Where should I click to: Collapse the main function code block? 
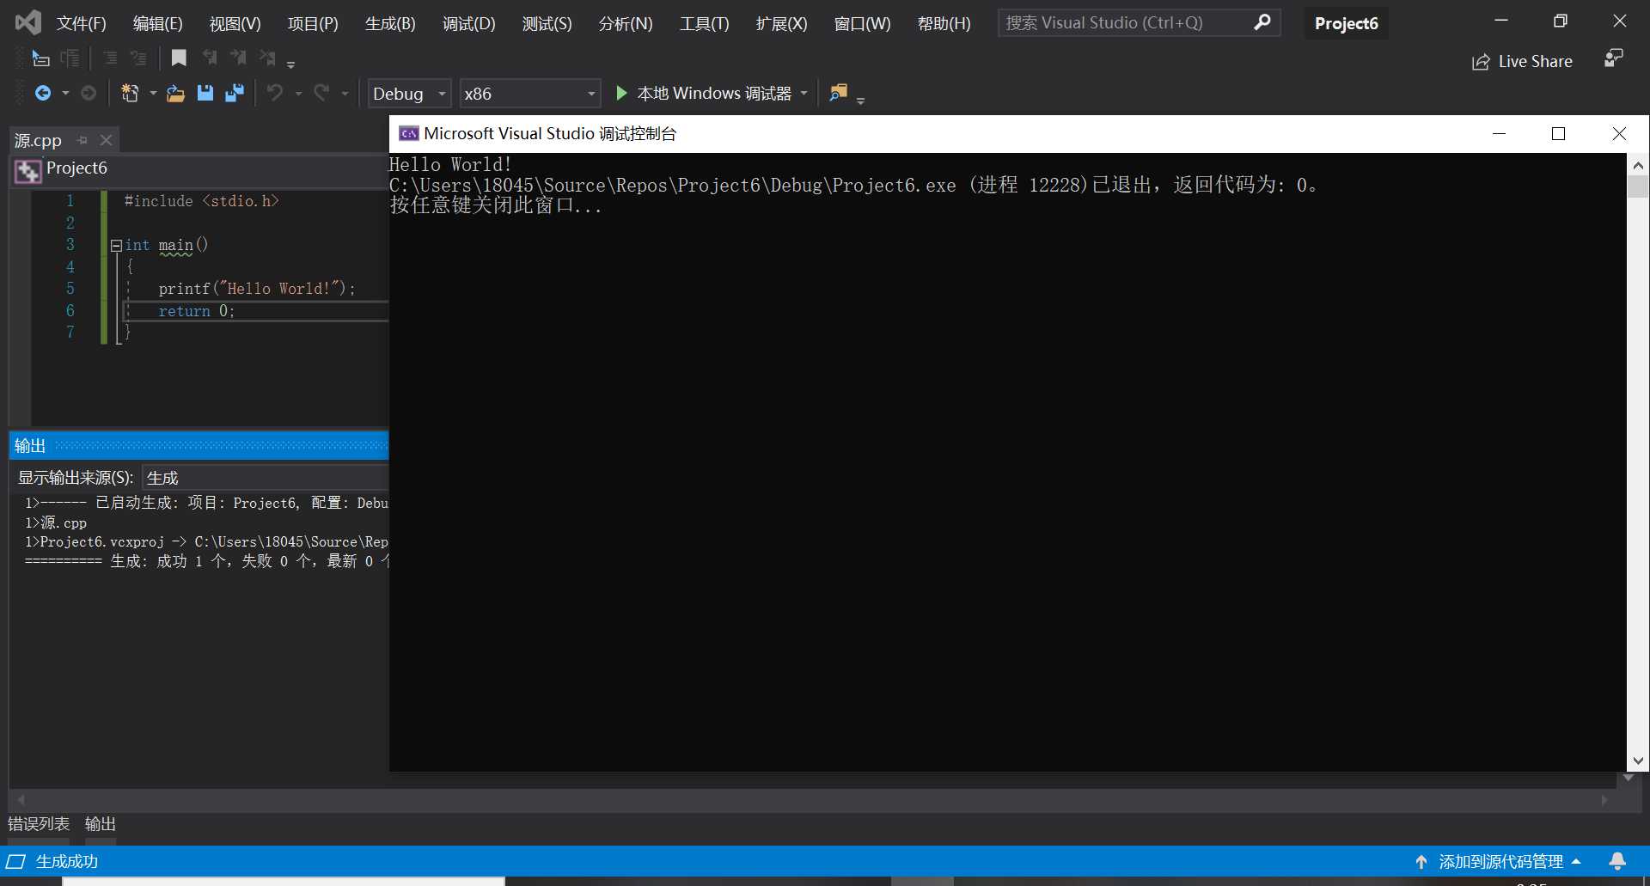click(116, 246)
